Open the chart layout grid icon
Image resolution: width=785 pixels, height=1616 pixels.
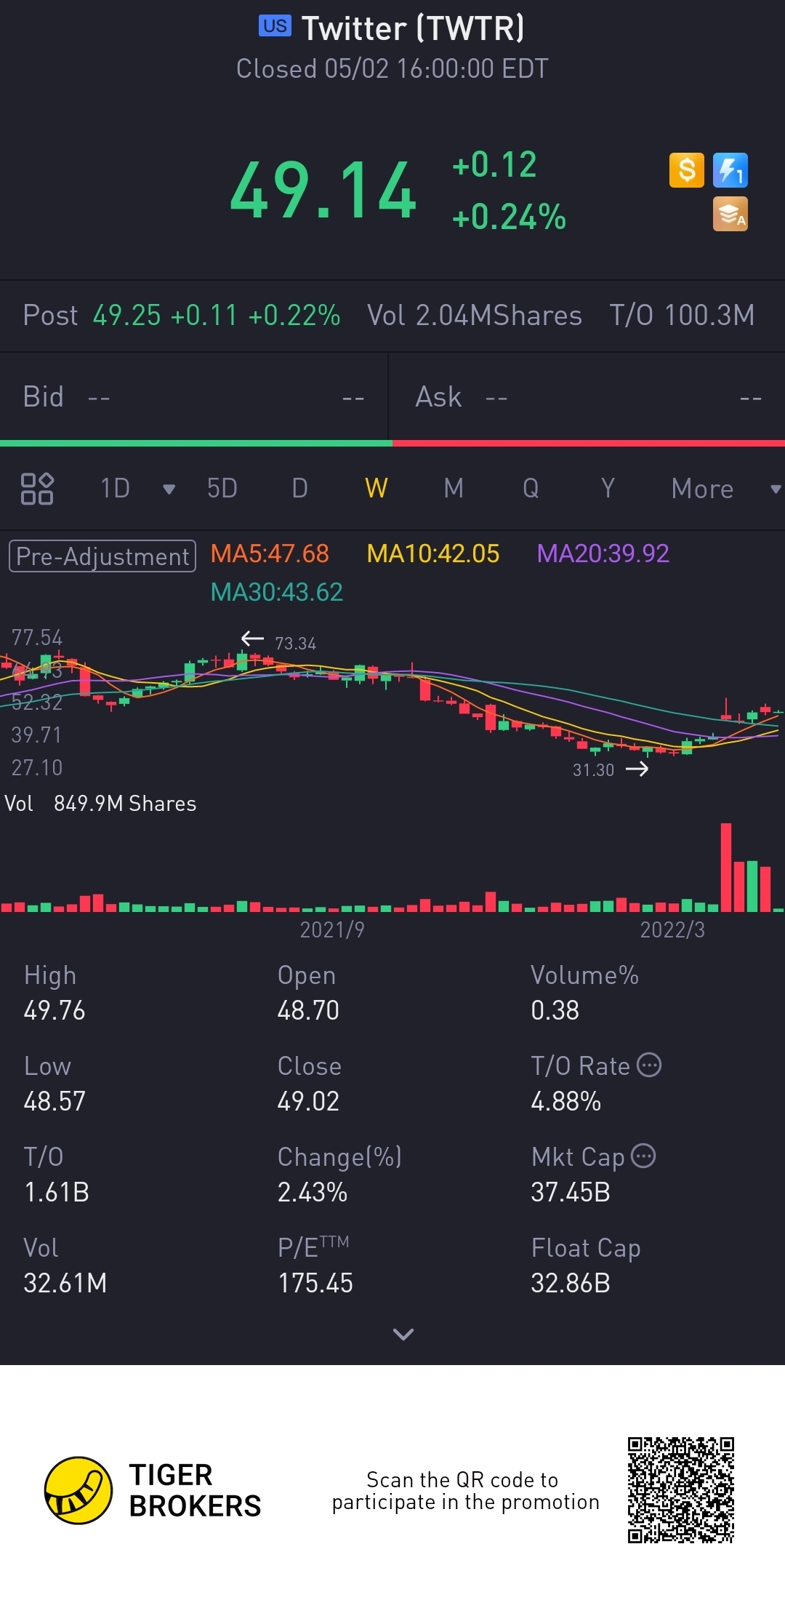tap(37, 489)
